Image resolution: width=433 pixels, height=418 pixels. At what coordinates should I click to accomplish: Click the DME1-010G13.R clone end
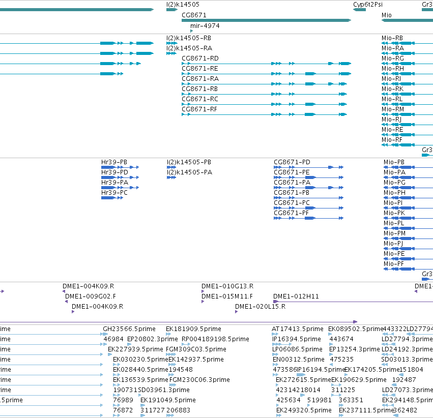(203, 291)
